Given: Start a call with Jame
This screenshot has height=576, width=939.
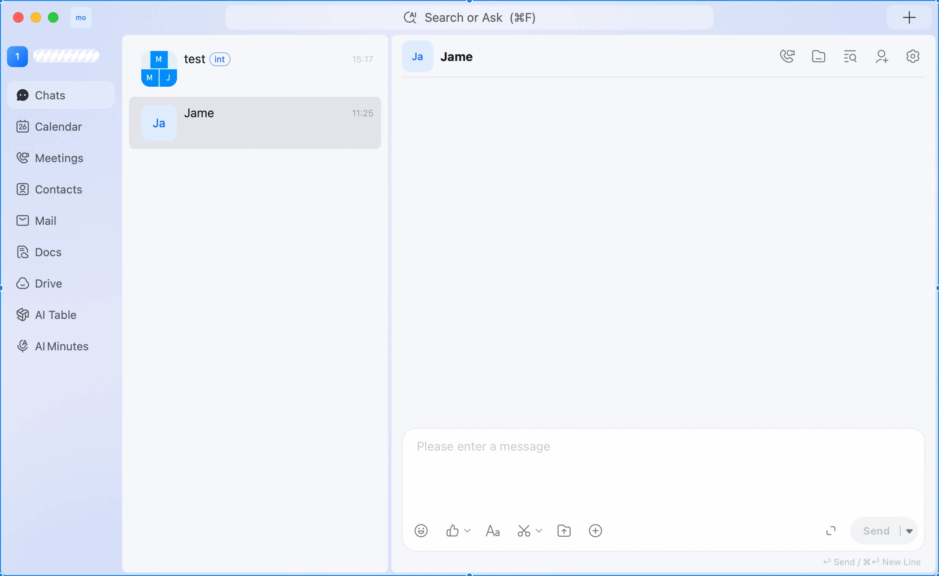Looking at the screenshot, I should coord(787,57).
